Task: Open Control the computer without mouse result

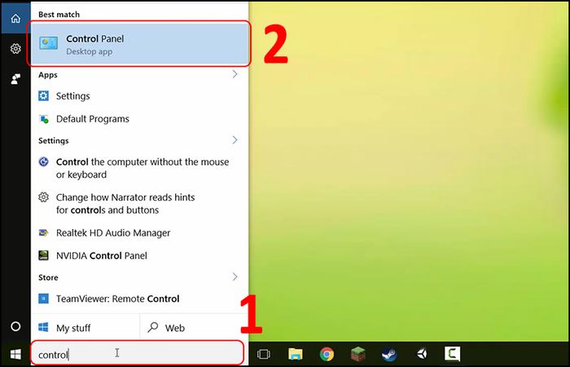Action: [139, 168]
